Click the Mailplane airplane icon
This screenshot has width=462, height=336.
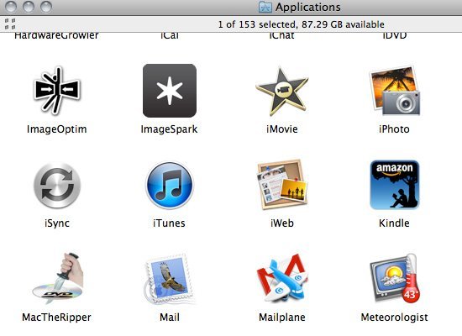(x=282, y=278)
